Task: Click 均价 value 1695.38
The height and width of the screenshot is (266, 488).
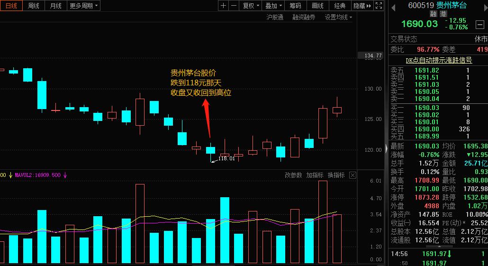Action: [475, 146]
